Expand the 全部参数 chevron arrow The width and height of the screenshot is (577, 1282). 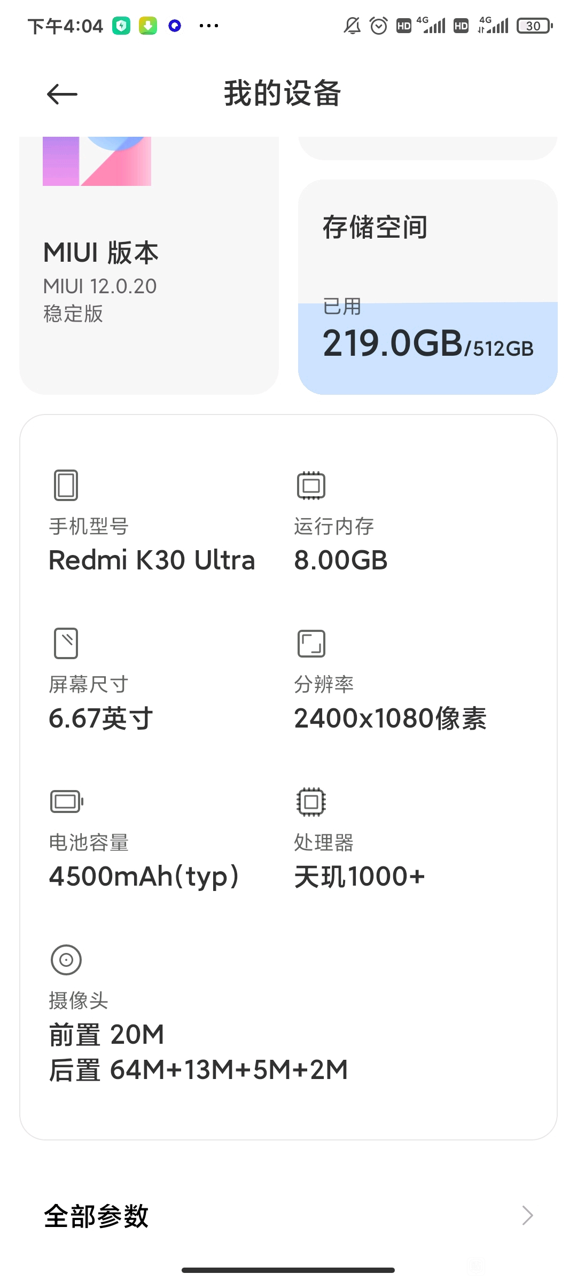[x=528, y=1216]
